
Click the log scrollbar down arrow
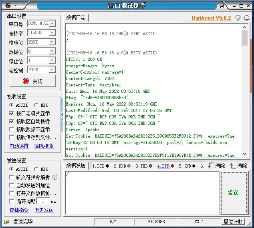(245, 154)
